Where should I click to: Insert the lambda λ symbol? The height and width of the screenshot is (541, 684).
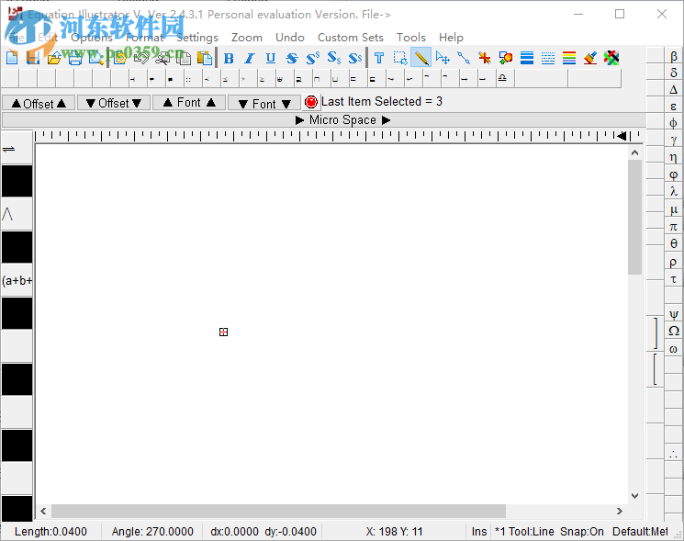674,192
